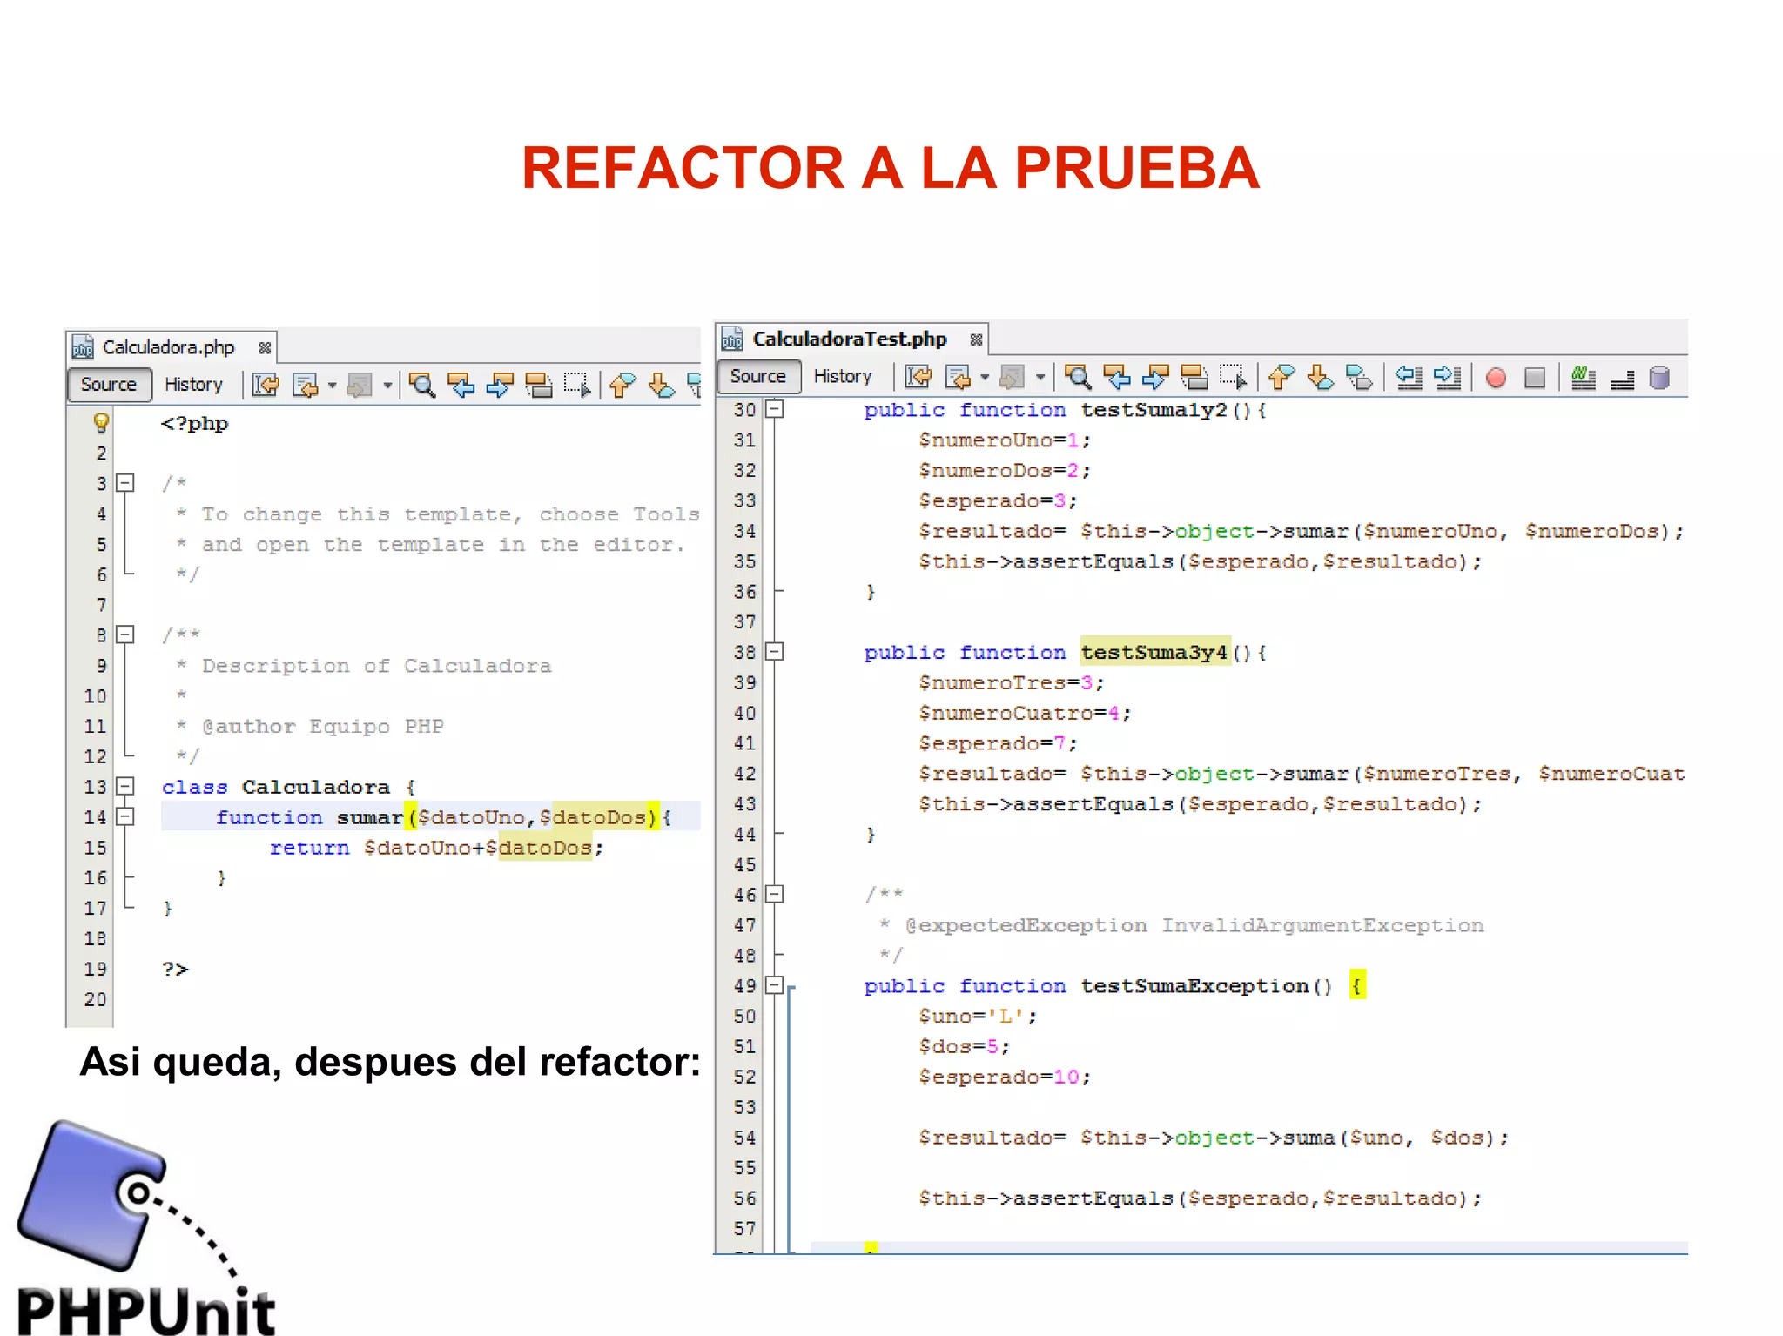Collapse the comment fold at line 3
The height and width of the screenshot is (1336, 1783).
125,482
